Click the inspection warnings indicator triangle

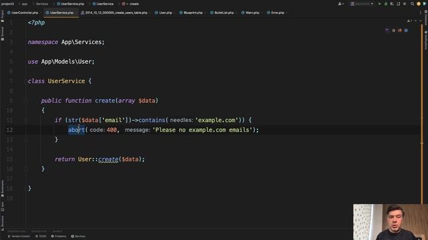410,21
